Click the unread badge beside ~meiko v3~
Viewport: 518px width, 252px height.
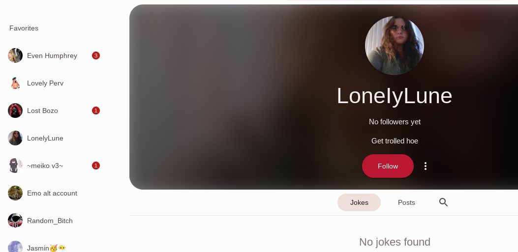tap(96, 166)
